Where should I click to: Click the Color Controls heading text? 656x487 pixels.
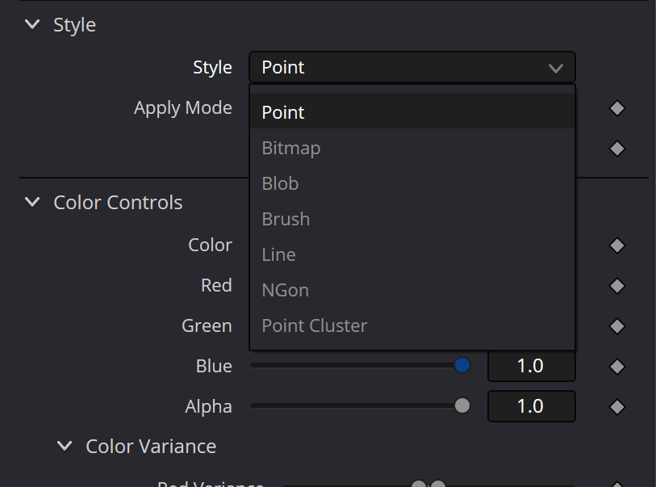click(x=118, y=203)
